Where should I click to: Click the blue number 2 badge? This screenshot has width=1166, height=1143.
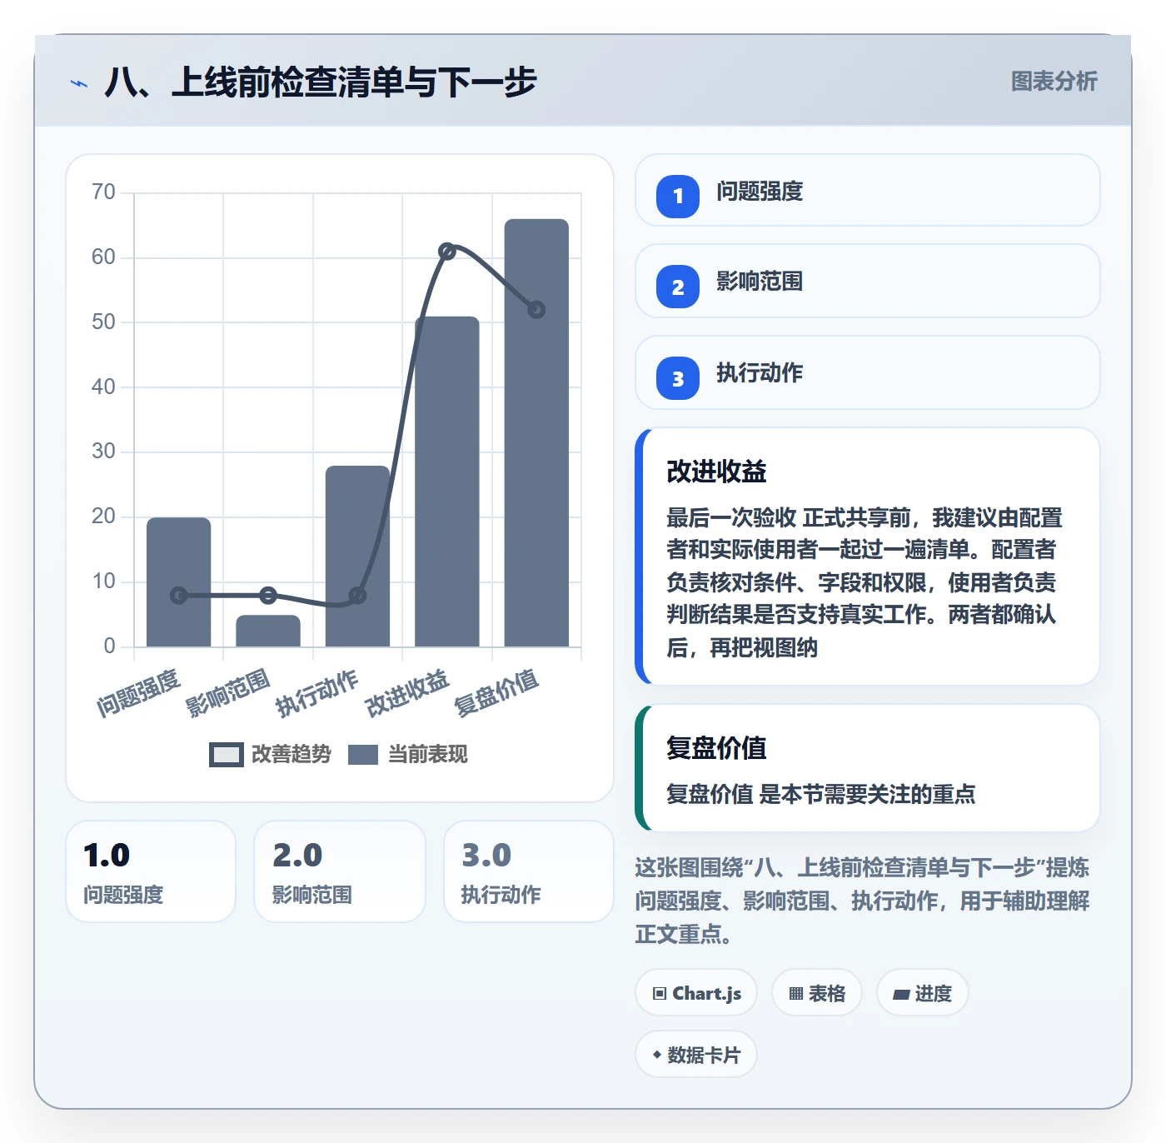point(678,287)
